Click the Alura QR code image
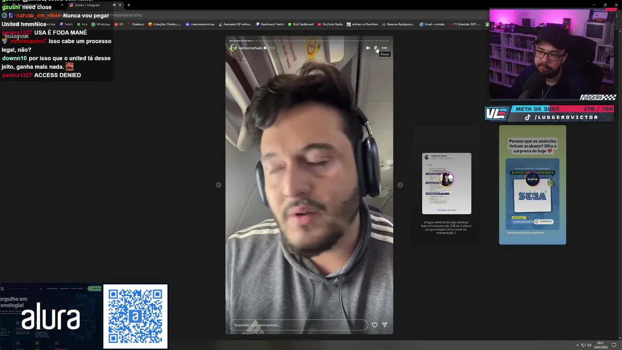The image size is (622, 350). 135,316
